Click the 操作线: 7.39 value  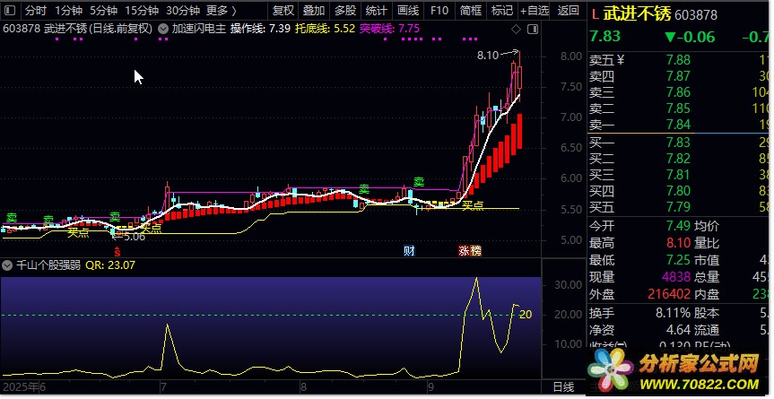(260, 29)
